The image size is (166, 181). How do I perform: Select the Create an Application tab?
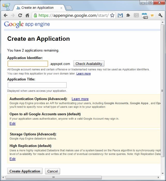[x=38, y=8]
